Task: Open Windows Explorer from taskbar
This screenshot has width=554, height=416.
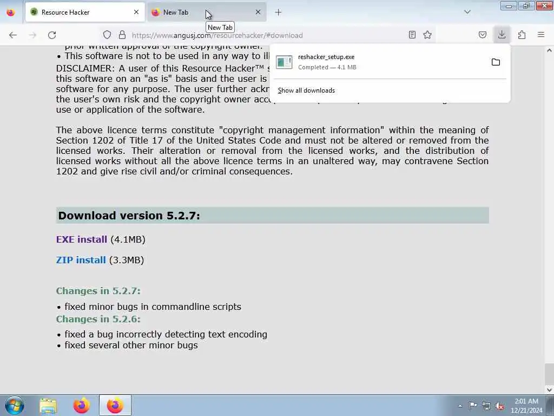Action: pos(48,405)
